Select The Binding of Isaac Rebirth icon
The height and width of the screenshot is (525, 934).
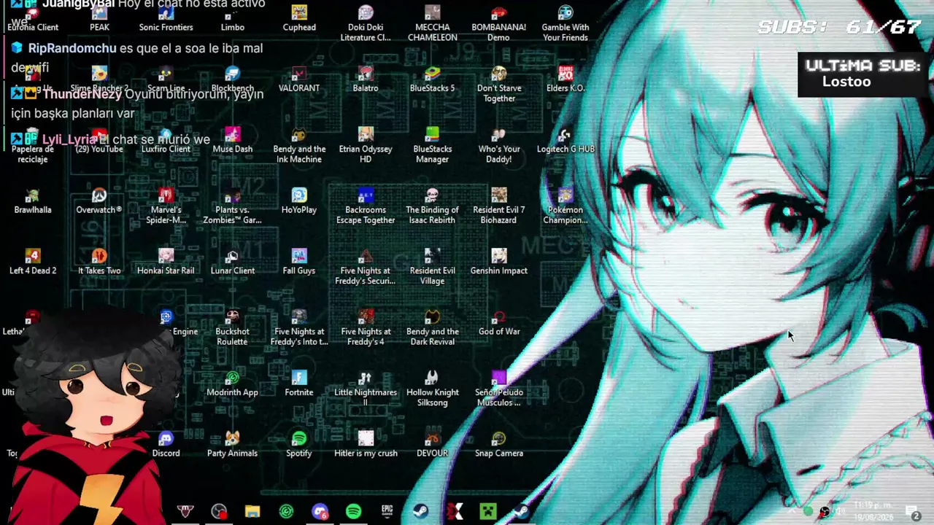[x=433, y=206]
